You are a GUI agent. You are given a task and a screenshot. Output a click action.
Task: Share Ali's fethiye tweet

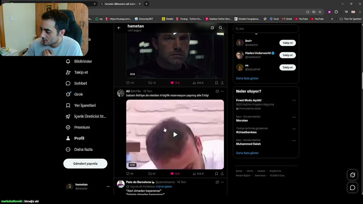(222, 174)
